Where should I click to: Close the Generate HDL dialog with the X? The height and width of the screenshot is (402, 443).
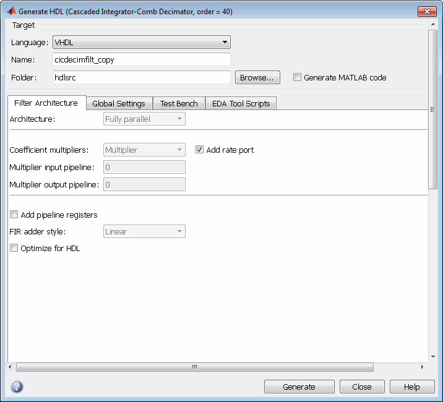(427, 11)
